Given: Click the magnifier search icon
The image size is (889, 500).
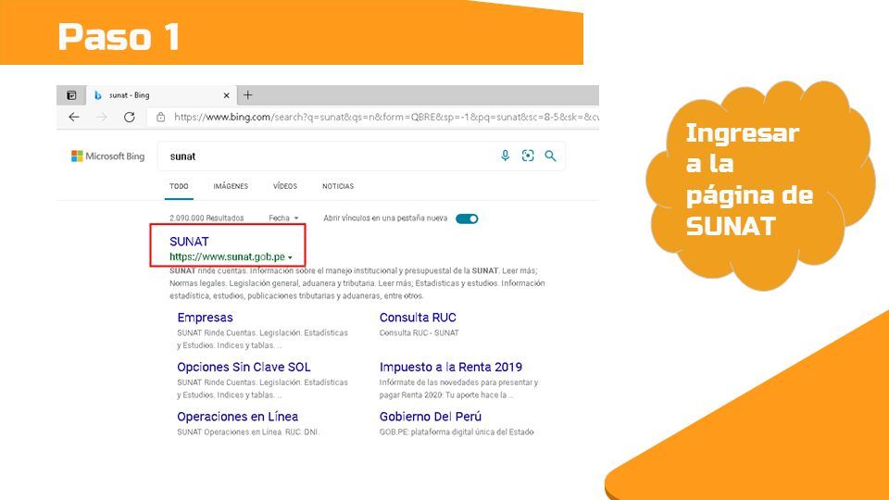Looking at the screenshot, I should point(550,156).
